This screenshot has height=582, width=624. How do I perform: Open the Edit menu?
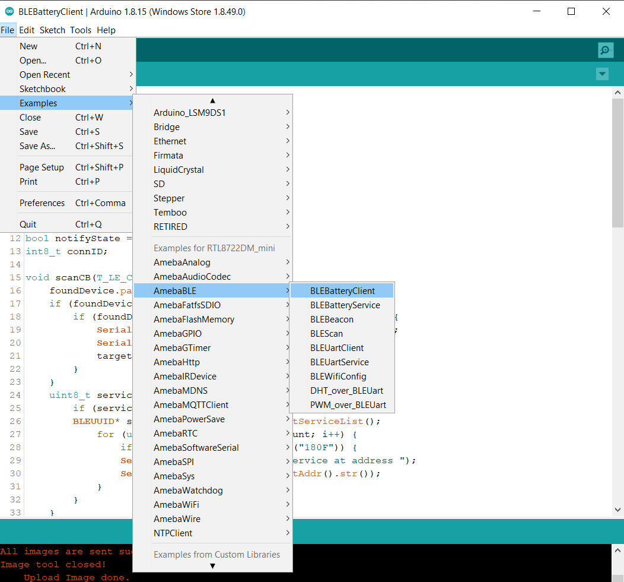tap(27, 30)
